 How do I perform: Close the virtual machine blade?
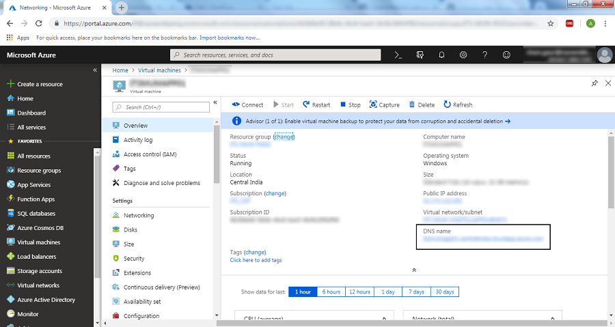pos(608,83)
